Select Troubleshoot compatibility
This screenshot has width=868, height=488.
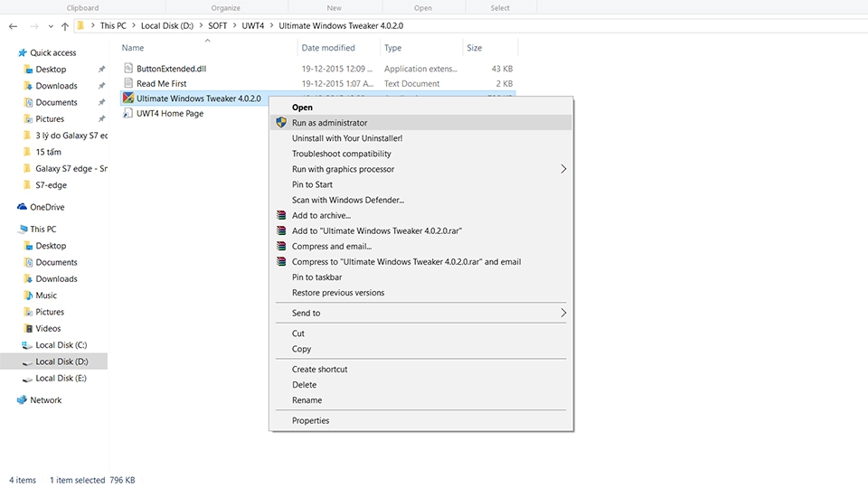(x=420, y=154)
